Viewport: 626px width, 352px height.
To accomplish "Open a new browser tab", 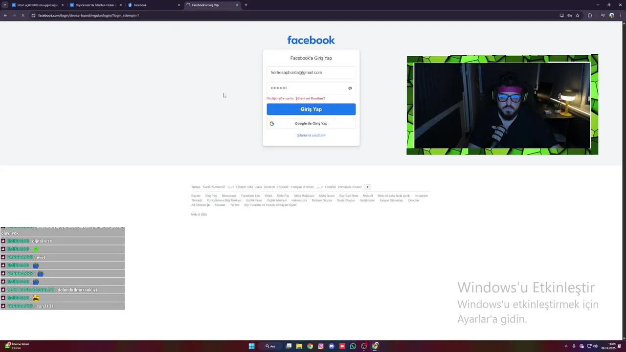I will pyautogui.click(x=246, y=5).
